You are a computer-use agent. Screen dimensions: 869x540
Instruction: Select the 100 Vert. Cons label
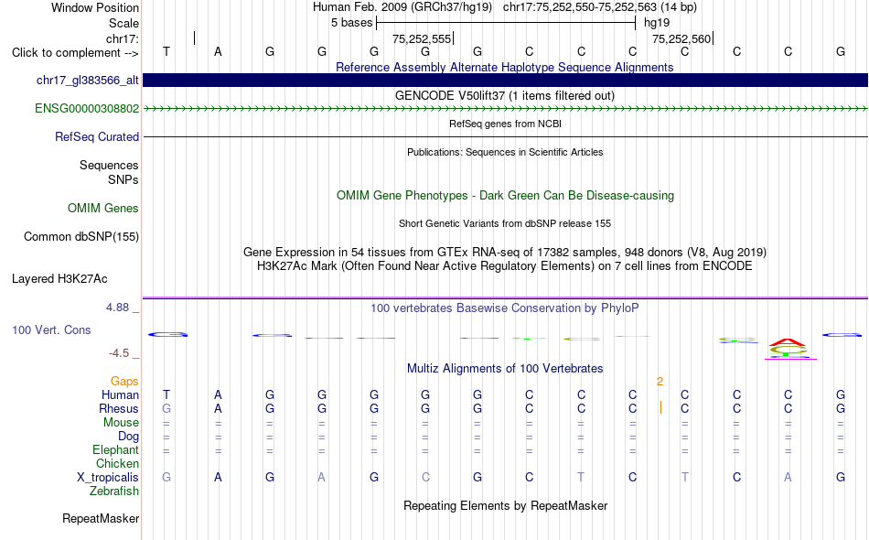(51, 330)
